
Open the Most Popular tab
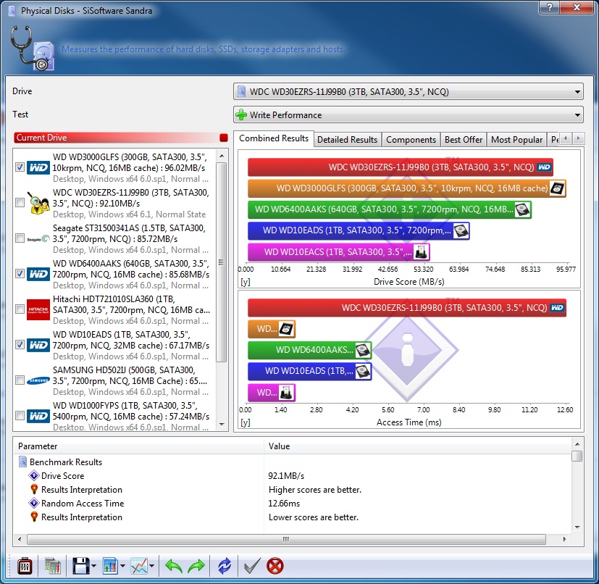[x=516, y=140]
